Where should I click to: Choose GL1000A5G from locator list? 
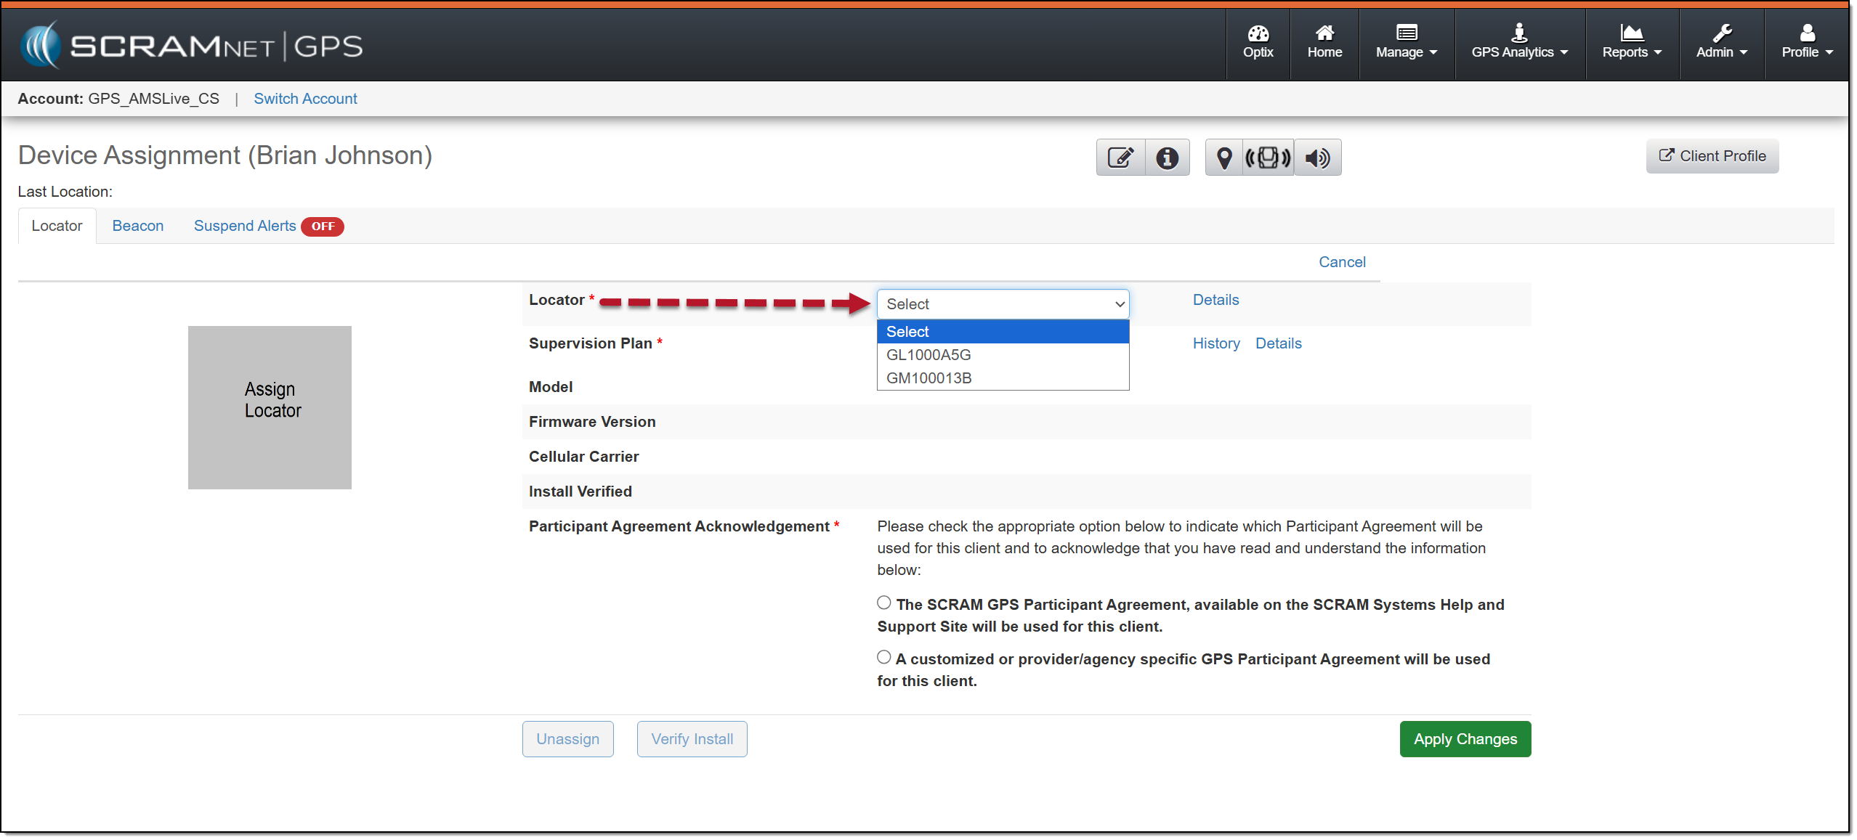pyautogui.click(x=928, y=355)
